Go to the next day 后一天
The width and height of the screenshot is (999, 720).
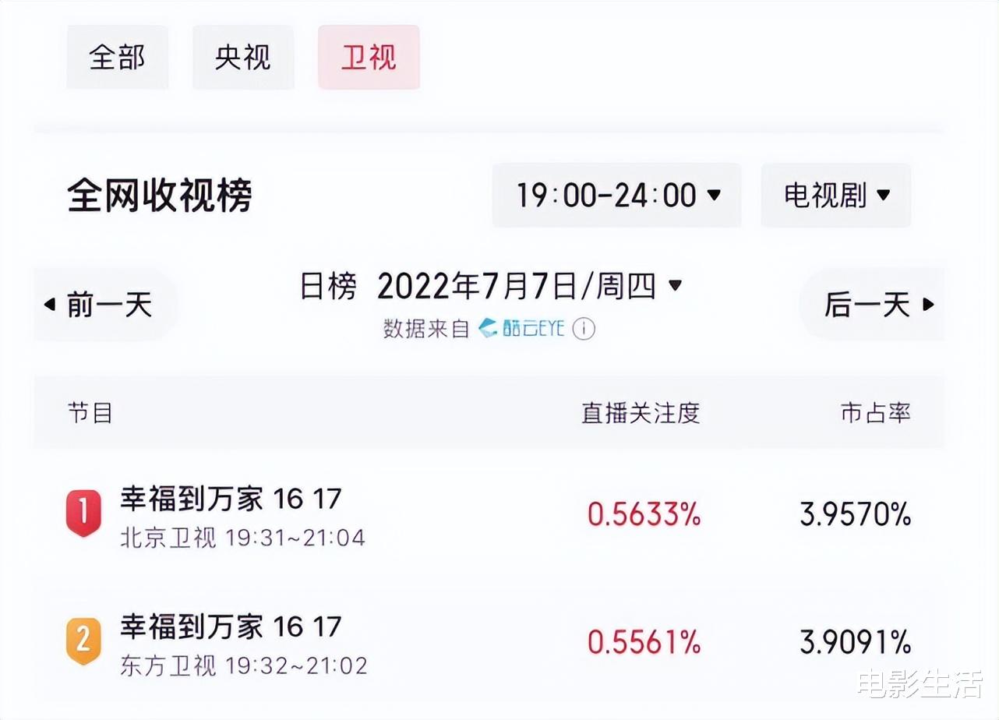coord(873,305)
